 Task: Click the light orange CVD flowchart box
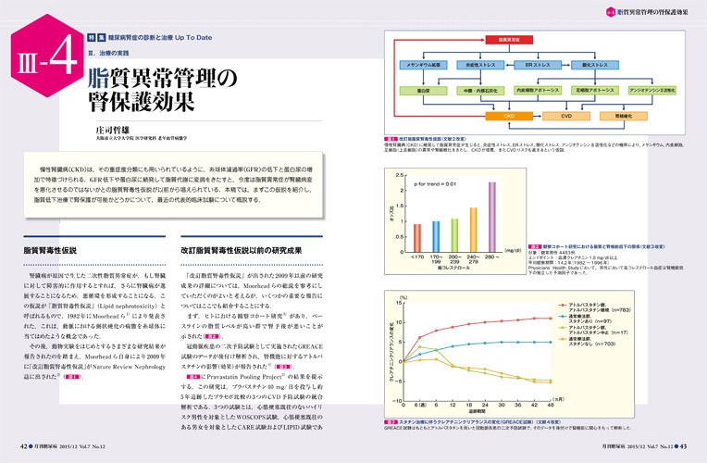coord(566,116)
